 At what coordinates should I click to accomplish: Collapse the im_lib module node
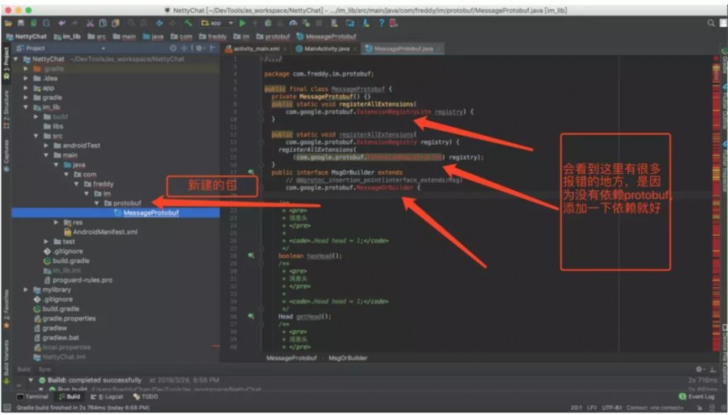click(x=26, y=107)
